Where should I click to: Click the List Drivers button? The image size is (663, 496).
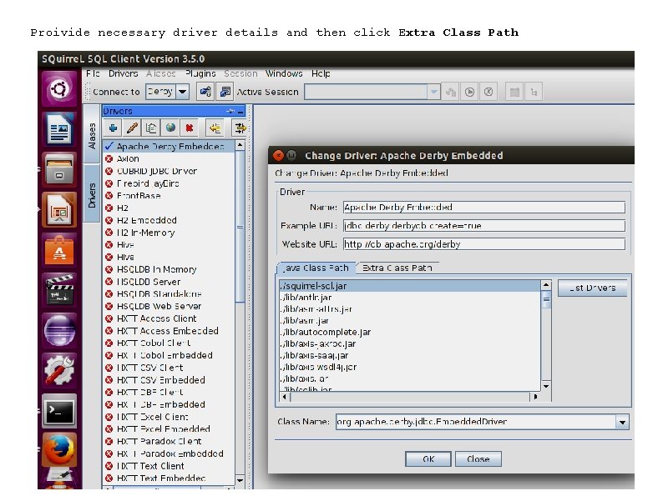(592, 288)
